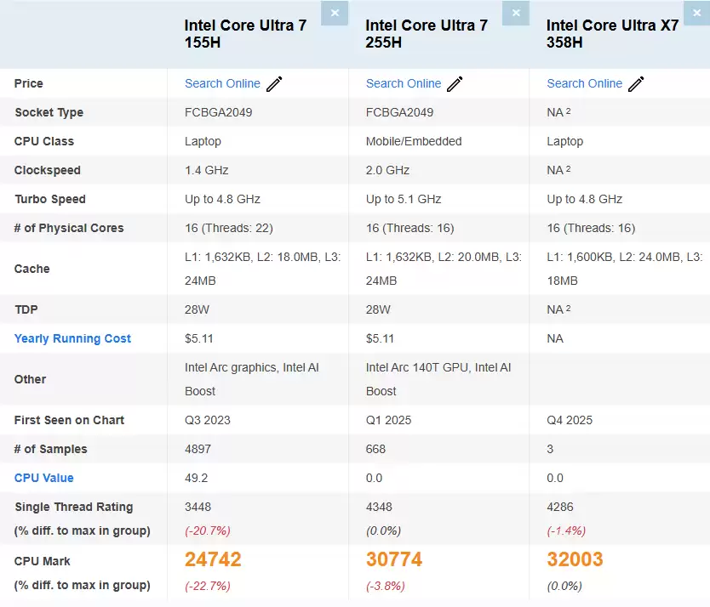Click the First Seen on Chart row label
Viewport: 710px width, 607px height.
click(69, 420)
